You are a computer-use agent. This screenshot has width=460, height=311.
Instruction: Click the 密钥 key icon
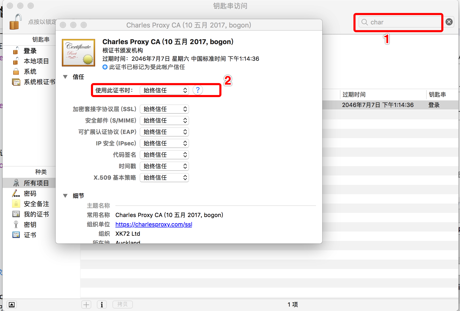tap(16, 225)
